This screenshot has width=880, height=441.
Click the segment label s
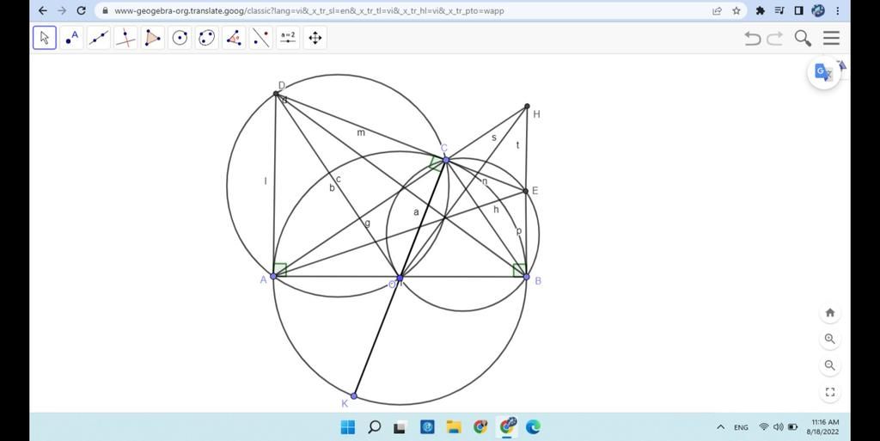(x=494, y=138)
